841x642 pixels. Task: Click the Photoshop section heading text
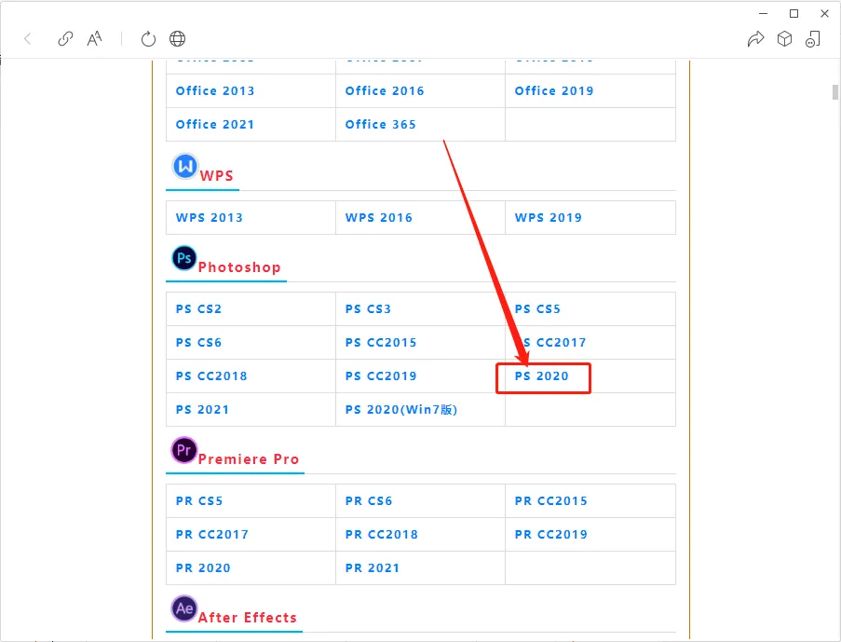pyautogui.click(x=239, y=266)
